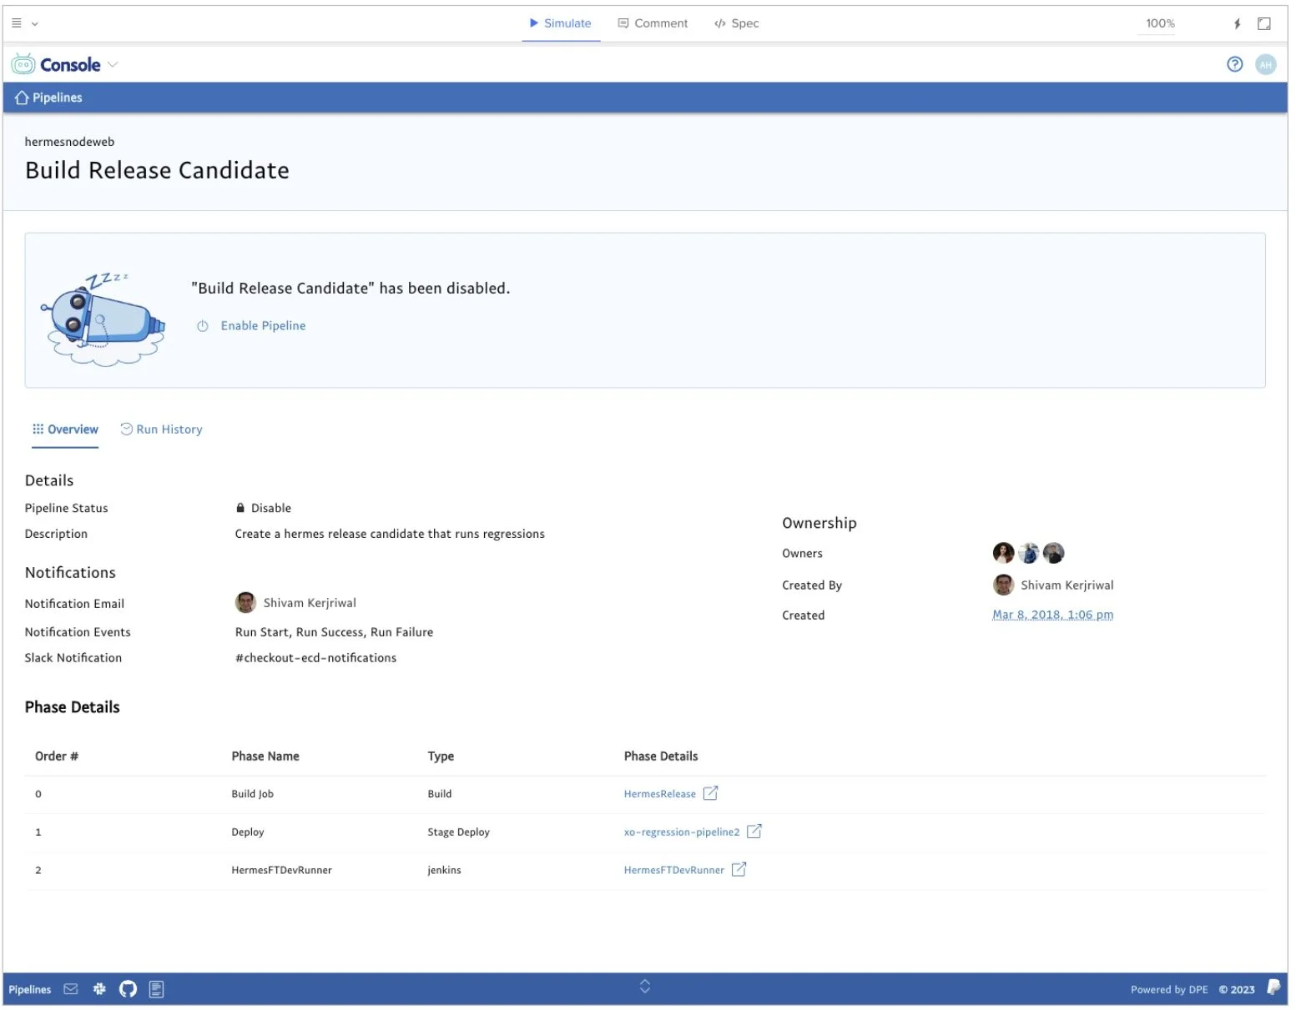The height and width of the screenshot is (1010, 1296).
Task: Open the xo-regression-pipeline2 link
Action: coord(682,832)
